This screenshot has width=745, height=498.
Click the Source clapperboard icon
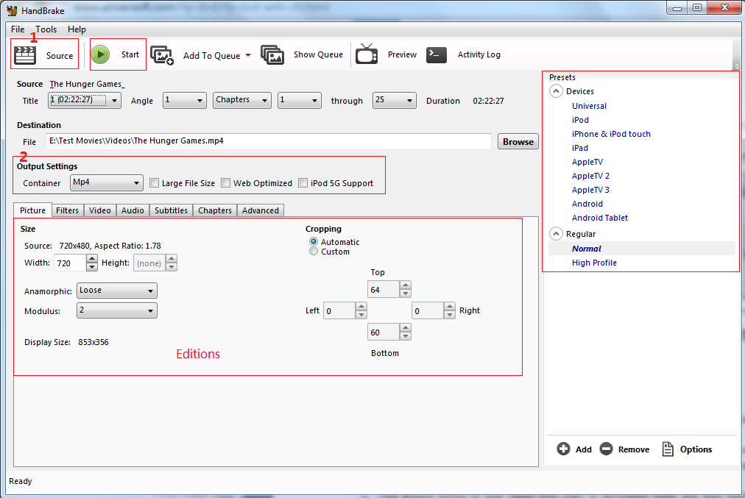(x=26, y=55)
